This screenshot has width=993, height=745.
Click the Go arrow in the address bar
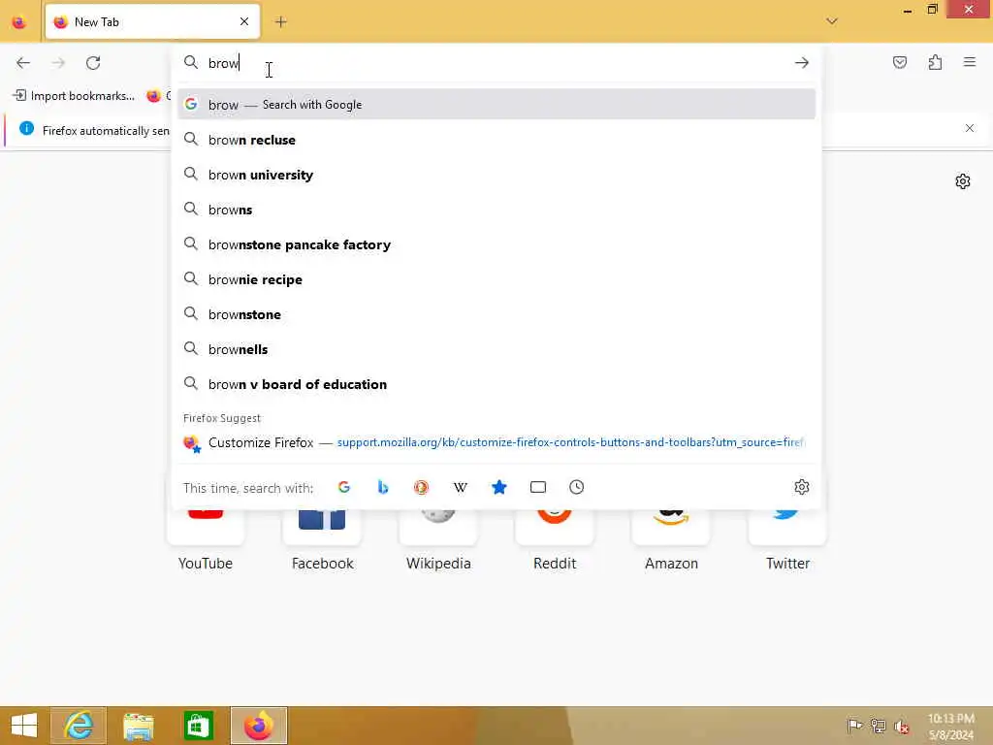pyautogui.click(x=801, y=63)
